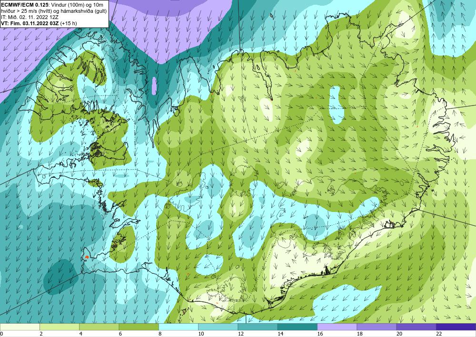Click the legend scale label '16'

(x=320, y=334)
